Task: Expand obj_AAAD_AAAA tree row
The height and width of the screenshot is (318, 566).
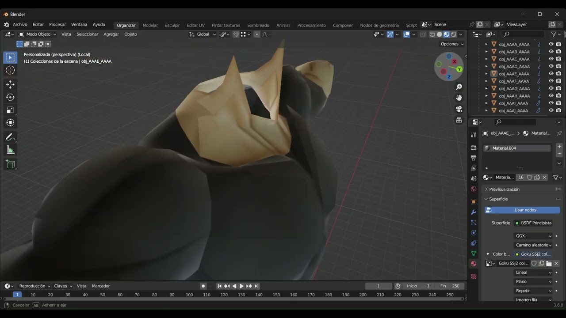Action: (x=486, y=66)
